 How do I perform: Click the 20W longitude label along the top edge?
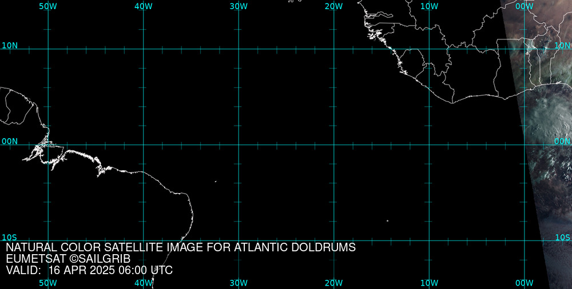334,6
